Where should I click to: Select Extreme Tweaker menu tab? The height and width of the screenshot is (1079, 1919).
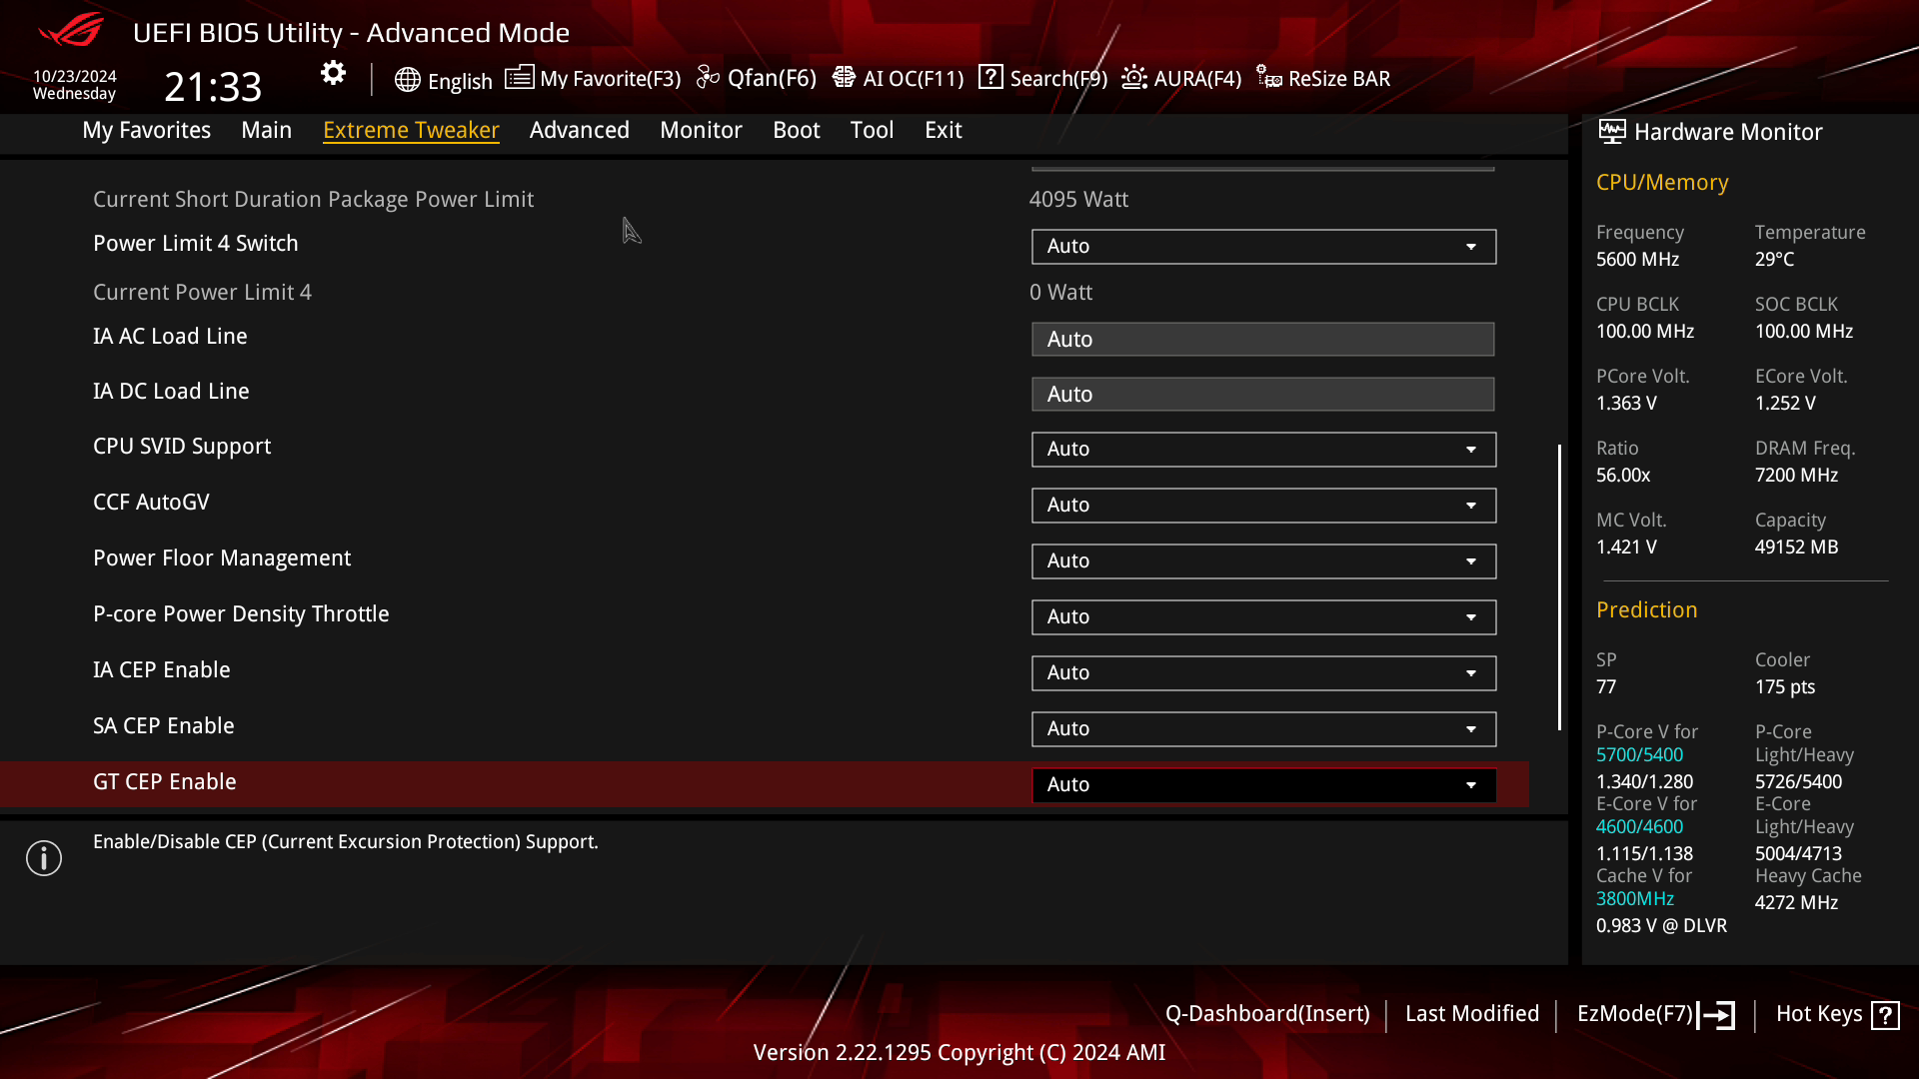point(411,129)
